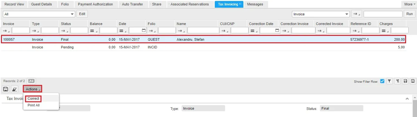417x117 pixels.
Task: Click the clear-filter funnel icon with cross
Action: point(397,81)
